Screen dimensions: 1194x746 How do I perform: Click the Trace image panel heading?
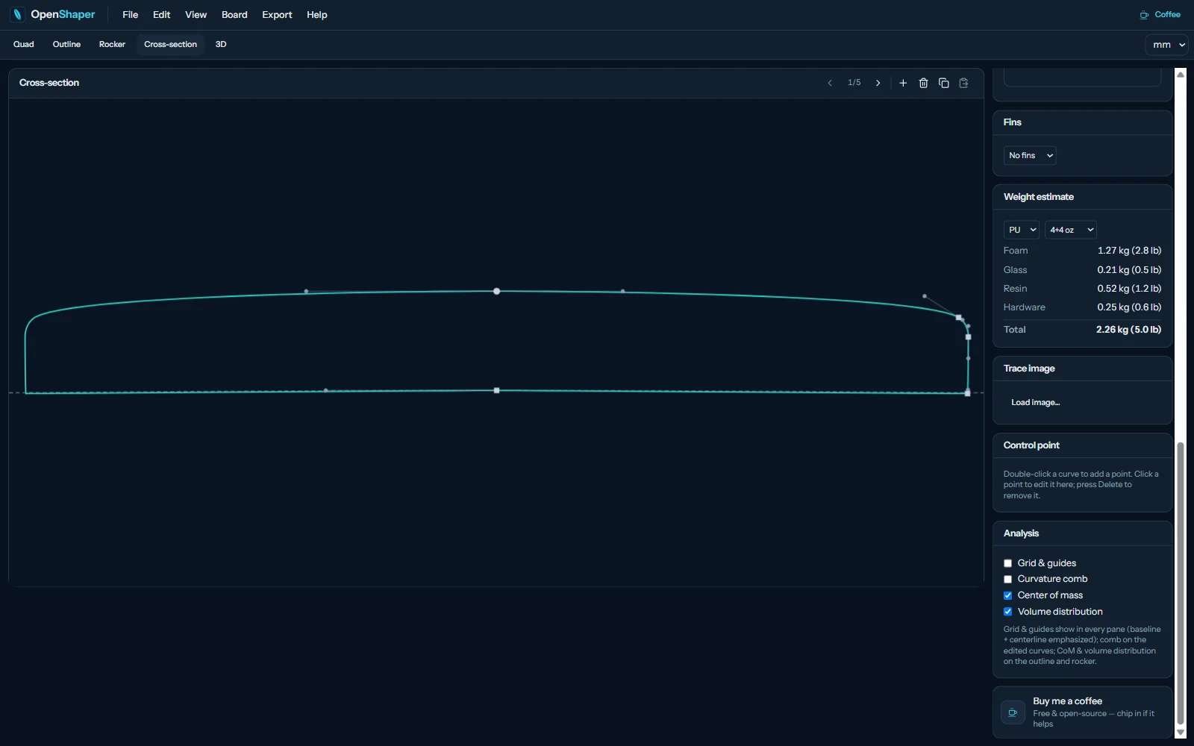(x=1028, y=369)
